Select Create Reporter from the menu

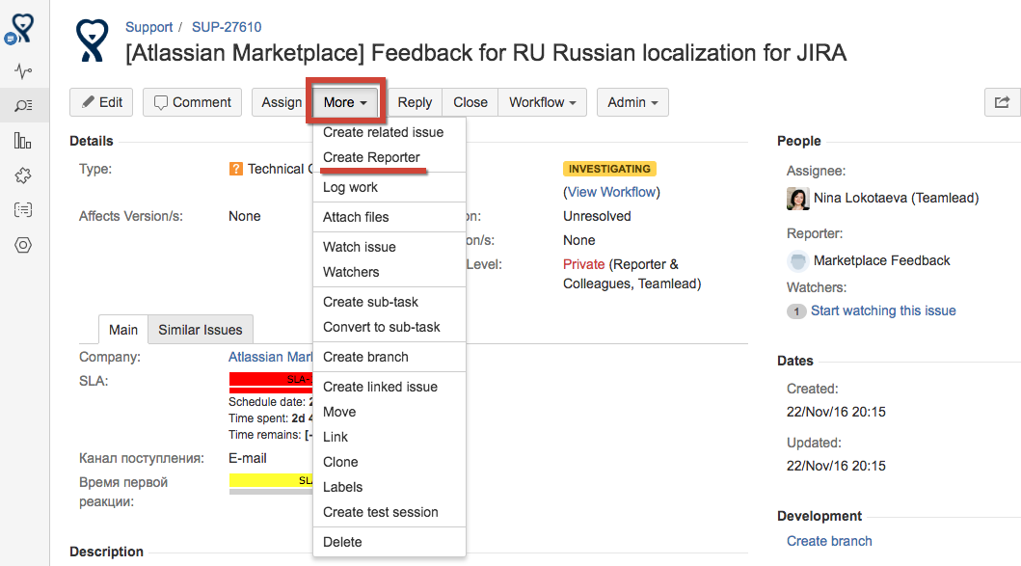point(371,157)
